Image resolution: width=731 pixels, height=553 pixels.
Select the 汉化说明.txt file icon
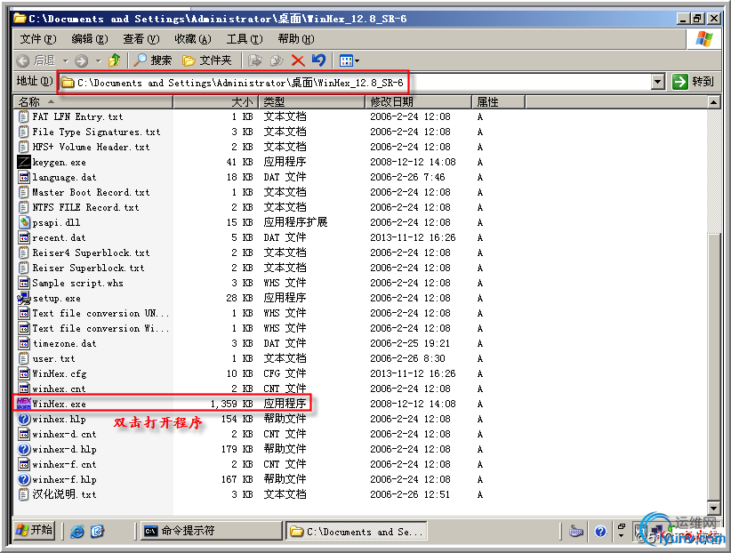(24, 494)
